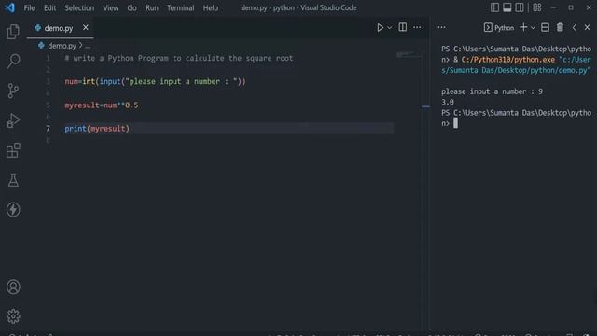Open the Extensions view
The height and width of the screenshot is (336, 597).
(13, 150)
